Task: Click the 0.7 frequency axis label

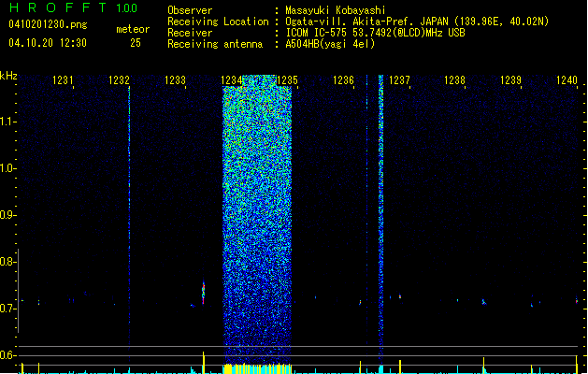Action: [7, 309]
